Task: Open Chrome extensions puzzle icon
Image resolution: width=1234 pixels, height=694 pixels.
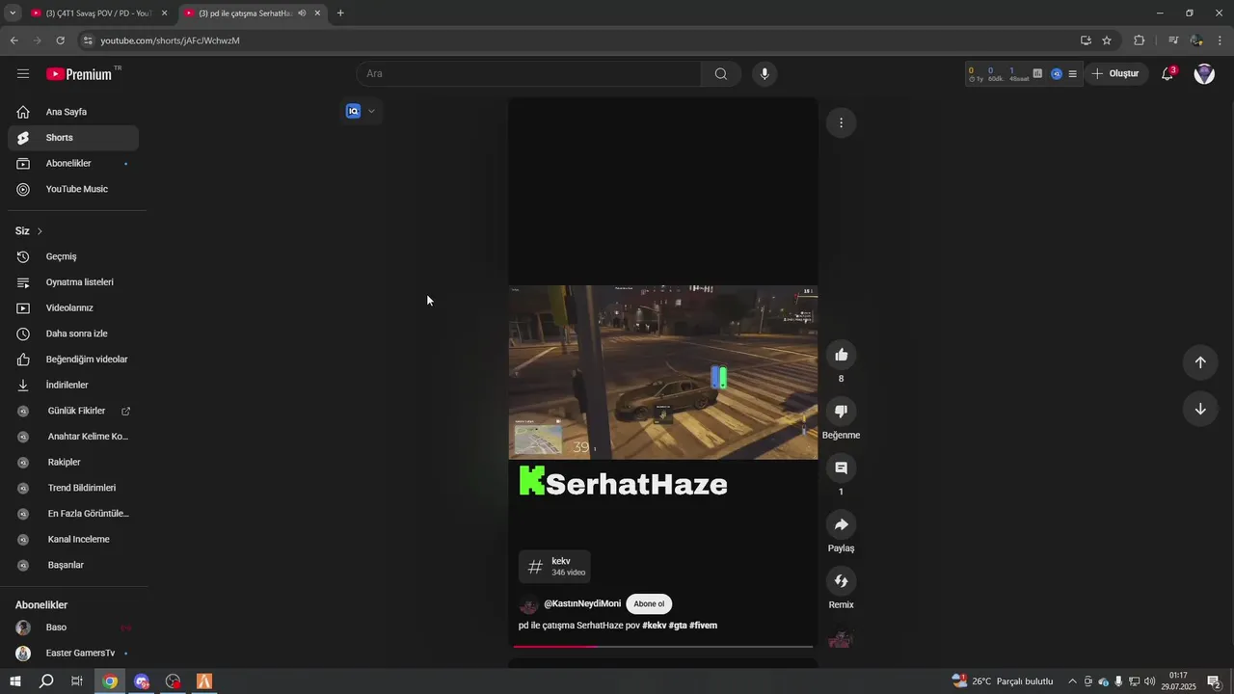Action: pos(1140,40)
